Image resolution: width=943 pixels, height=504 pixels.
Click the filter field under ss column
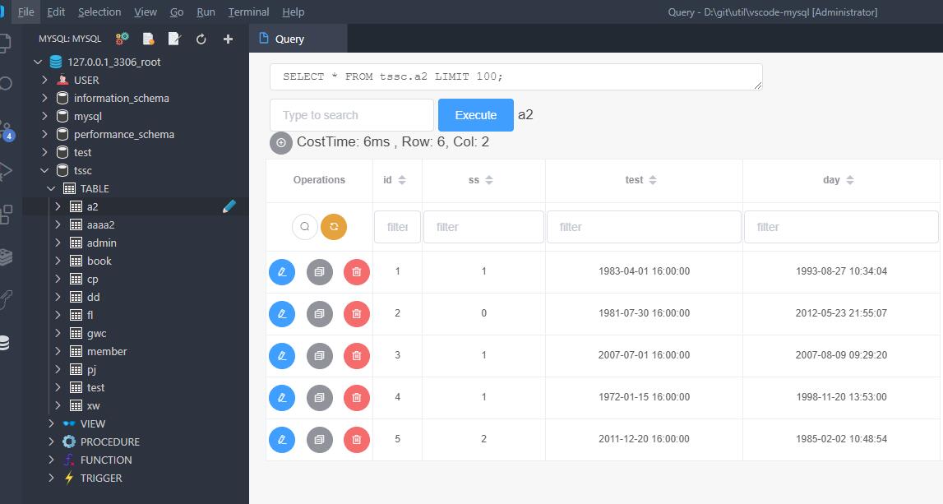(x=483, y=227)
